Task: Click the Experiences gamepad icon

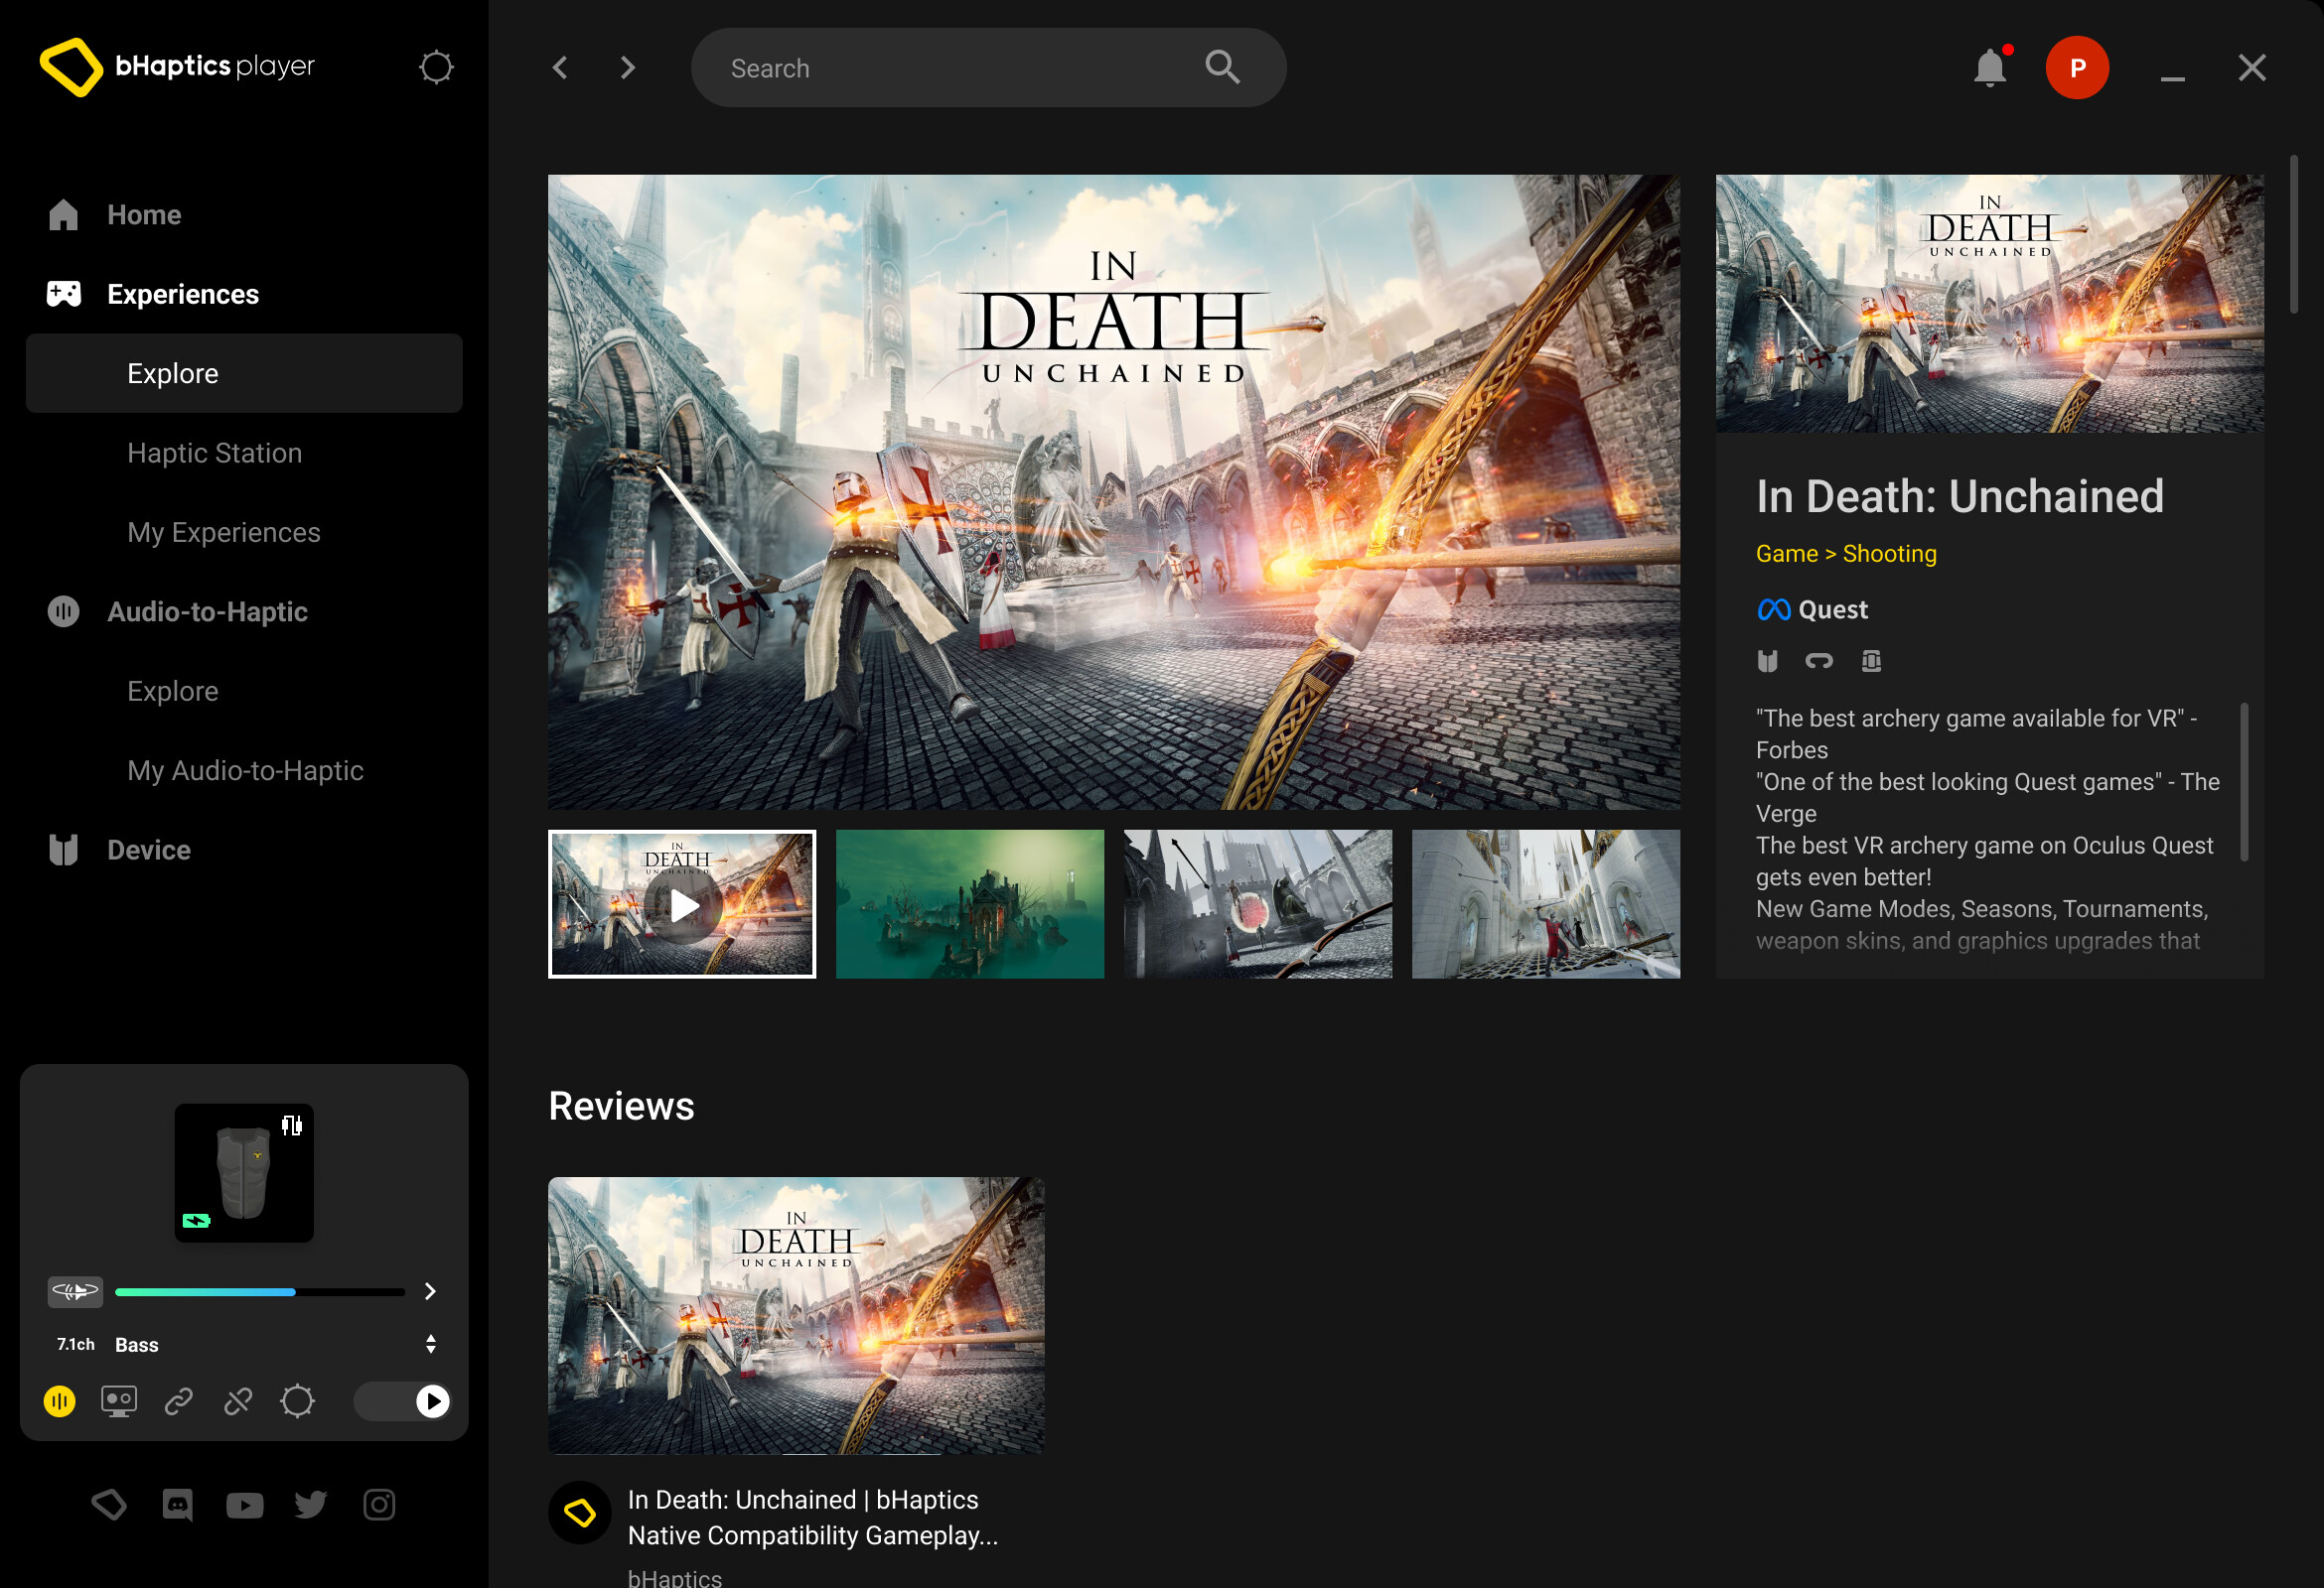Action: tap(63, 293)
